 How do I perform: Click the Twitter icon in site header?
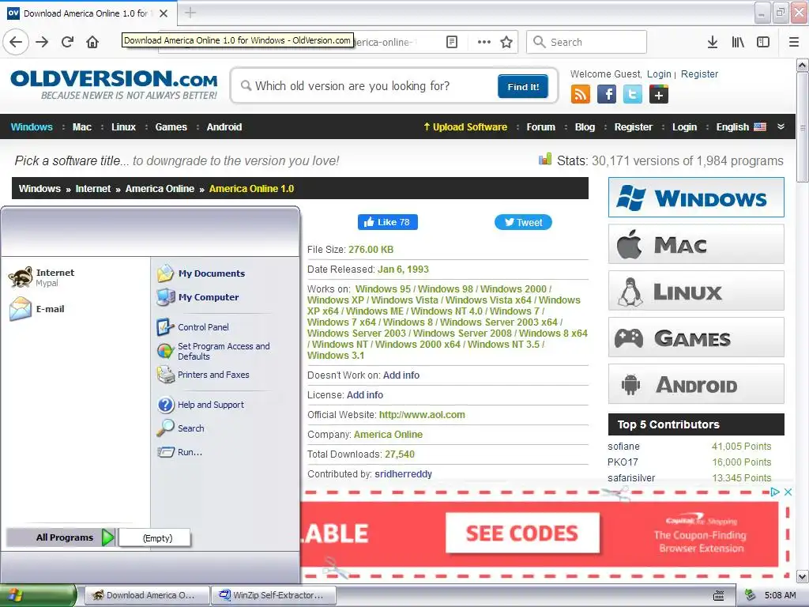click(x=633, y=95)
